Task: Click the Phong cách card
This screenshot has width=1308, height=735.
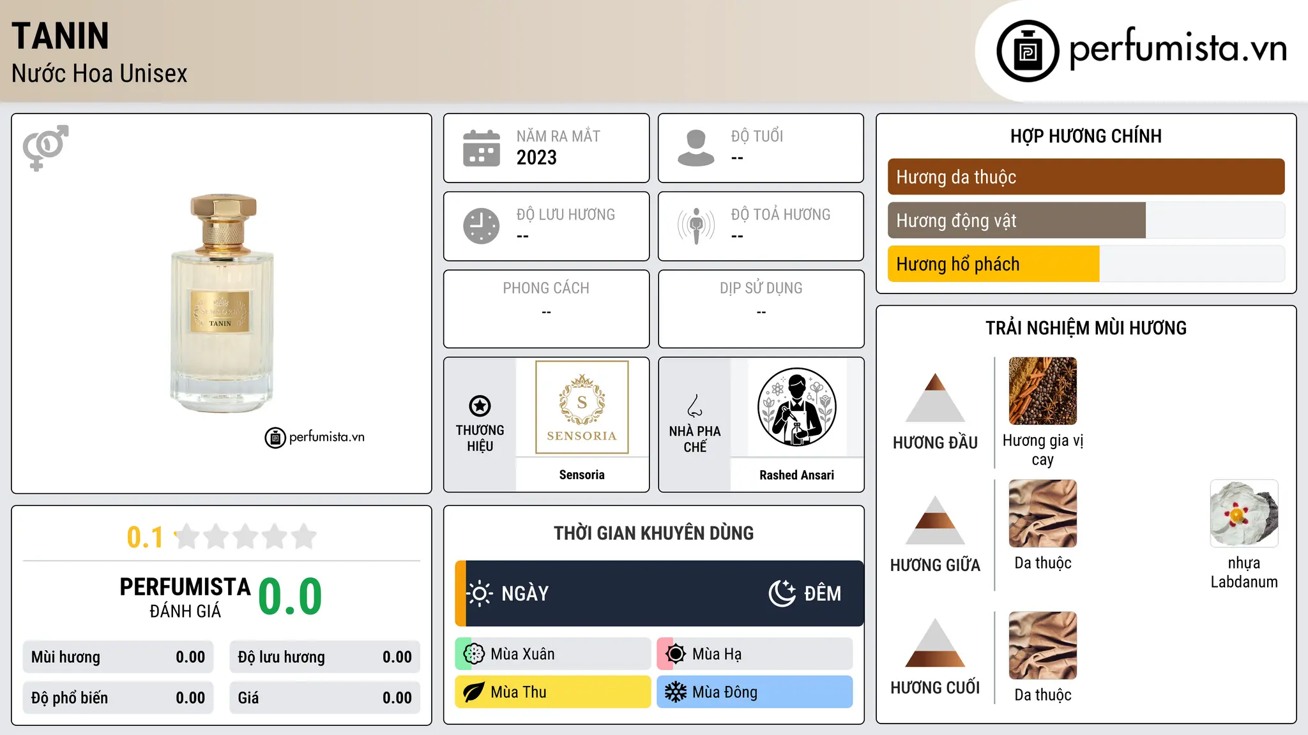Action: (546, 309)
